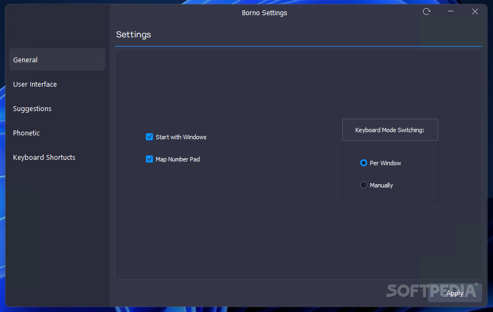This screenshot has height=312, width=493.
Task: Untick the Start with Windows checkbox
Action: 149,137
